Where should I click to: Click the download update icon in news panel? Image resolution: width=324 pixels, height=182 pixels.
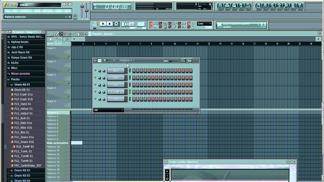tap(263, 25)
